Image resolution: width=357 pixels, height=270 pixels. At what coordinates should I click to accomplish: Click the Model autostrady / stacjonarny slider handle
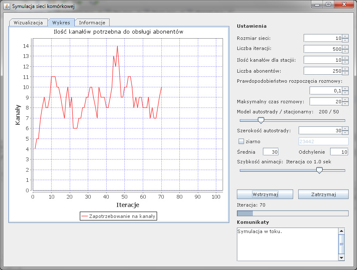[261, 120]
